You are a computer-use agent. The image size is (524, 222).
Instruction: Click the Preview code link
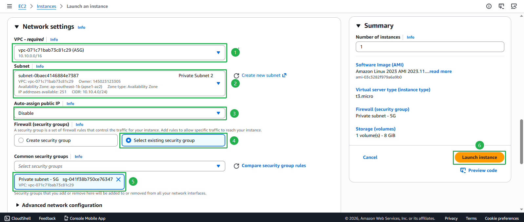(x=483, y=170)
